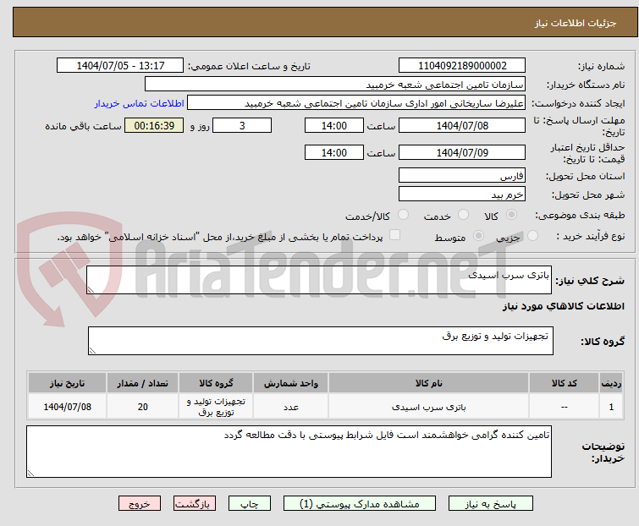Viewport: 639px width, 526px height.
Task: Click the شهر محل تحویل field خرم بید
Action: (462, 195)
